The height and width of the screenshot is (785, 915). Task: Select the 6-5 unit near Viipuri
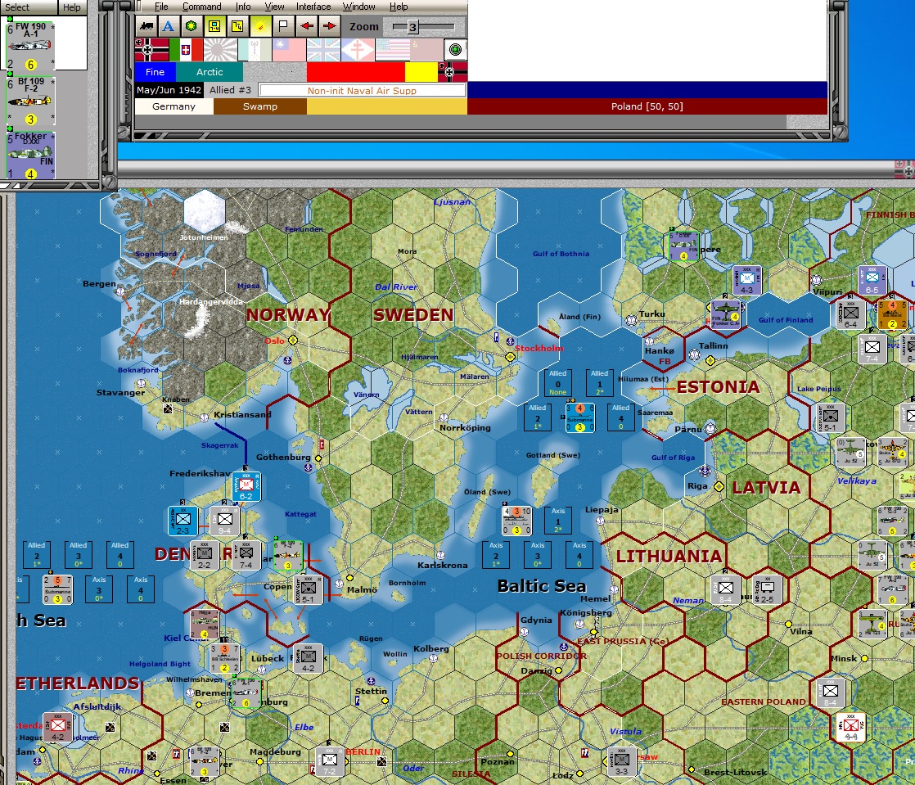[x=872, y=280]
